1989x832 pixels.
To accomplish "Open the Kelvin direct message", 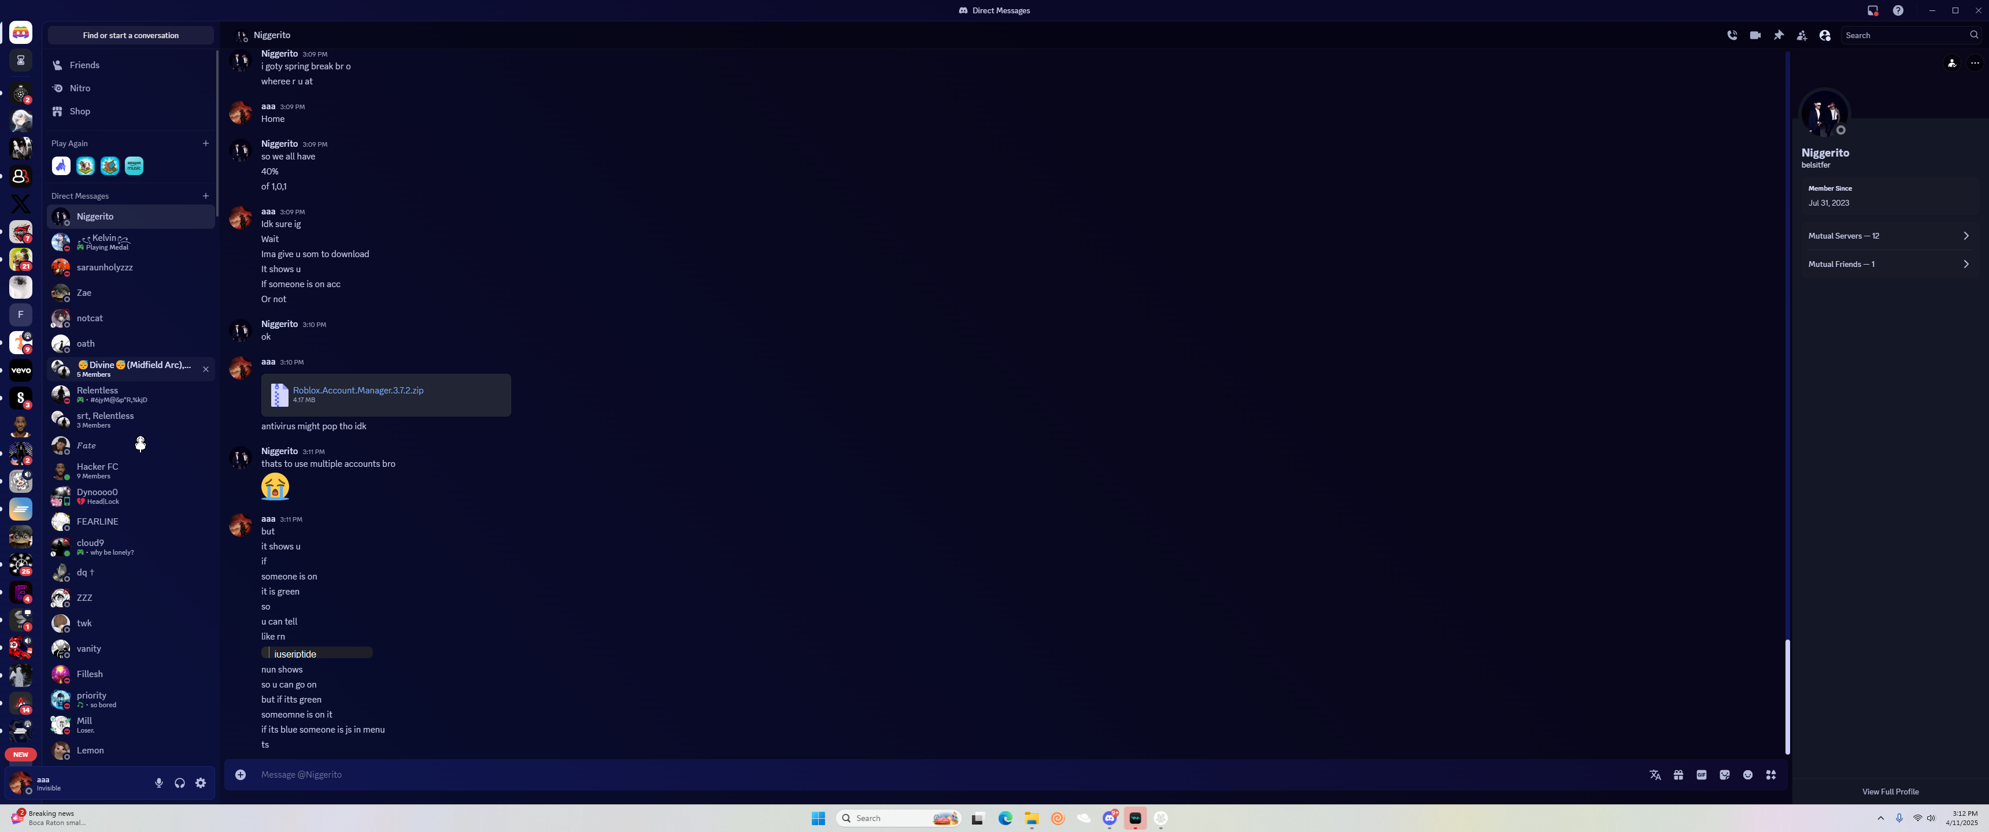I will pos(131,242).
